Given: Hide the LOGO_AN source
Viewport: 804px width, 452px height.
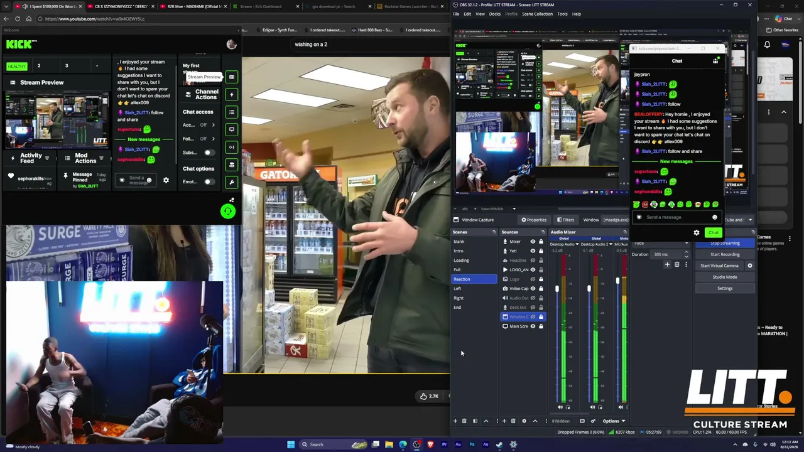Looking at the screenshot, I should [x=533, y=270].
